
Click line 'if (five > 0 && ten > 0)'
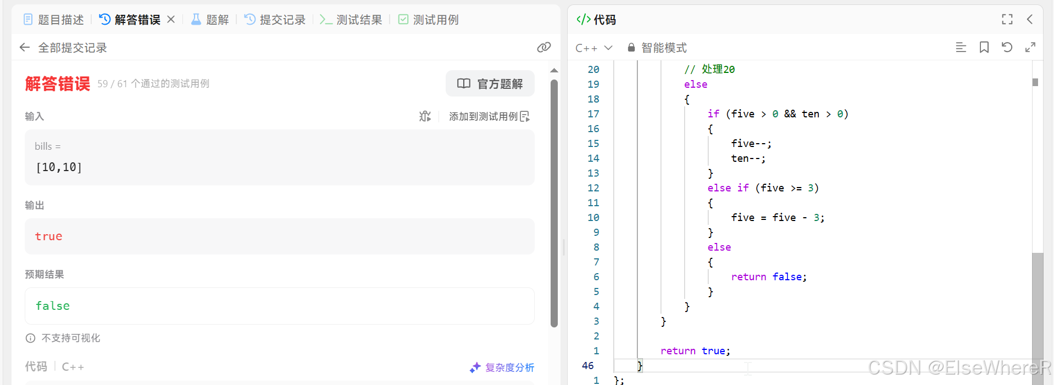[778, 114]
